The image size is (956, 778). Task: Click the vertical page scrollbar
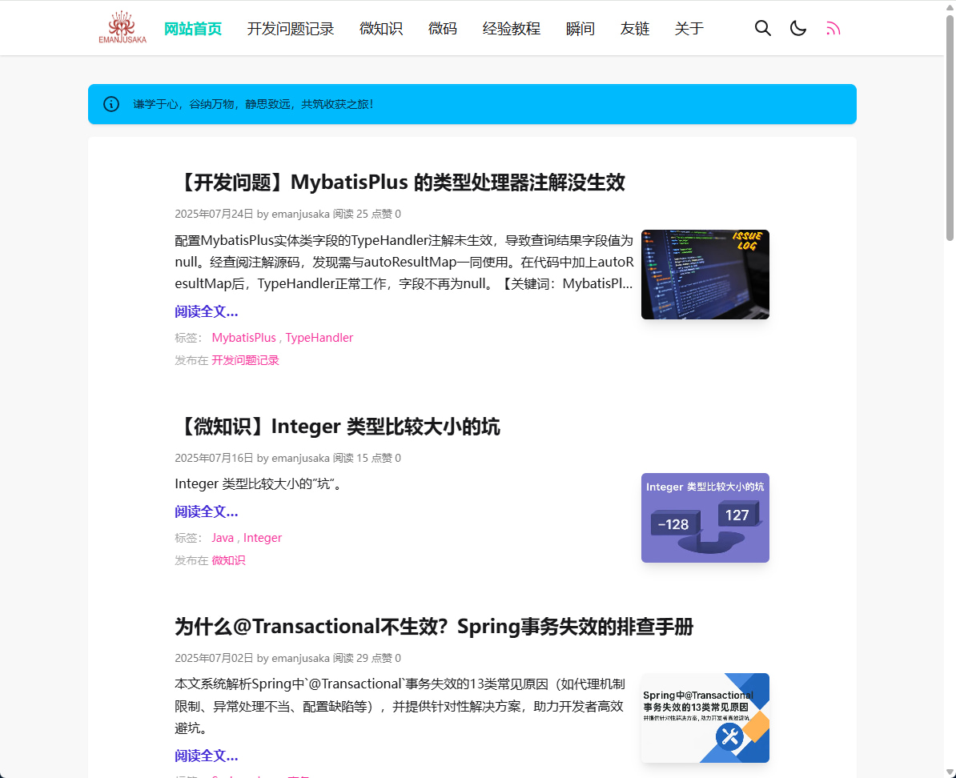(x=950, y=128)
